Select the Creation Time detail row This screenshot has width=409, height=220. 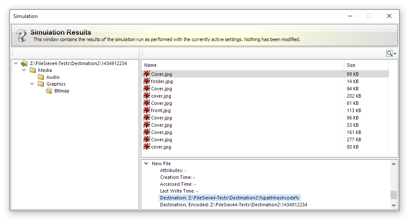[x=177, y=177]
